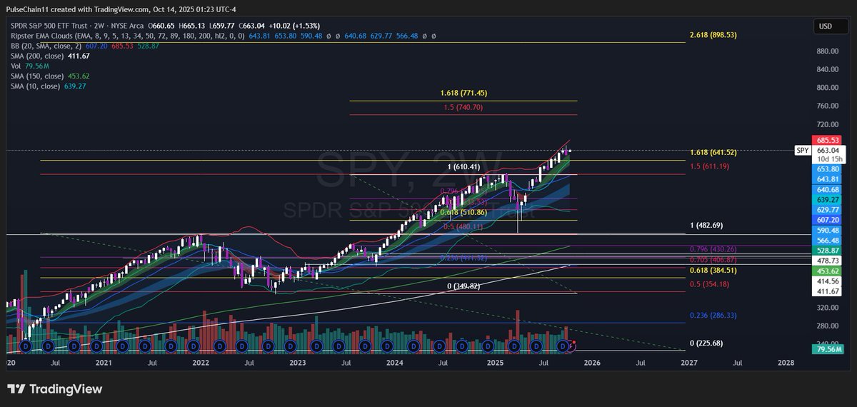Click the 320.00 price scale value
Screen dimensions: 857x407
coord(828,308)
